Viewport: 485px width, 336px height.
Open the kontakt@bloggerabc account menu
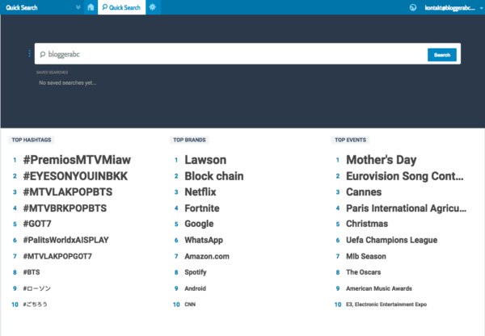coord(449,8)
